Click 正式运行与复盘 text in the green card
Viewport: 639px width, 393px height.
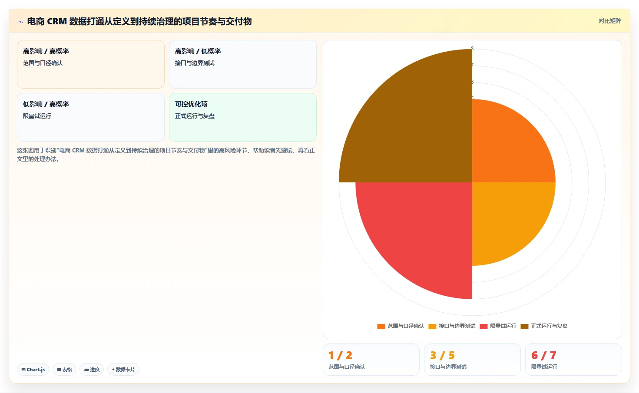pos(195,116)
